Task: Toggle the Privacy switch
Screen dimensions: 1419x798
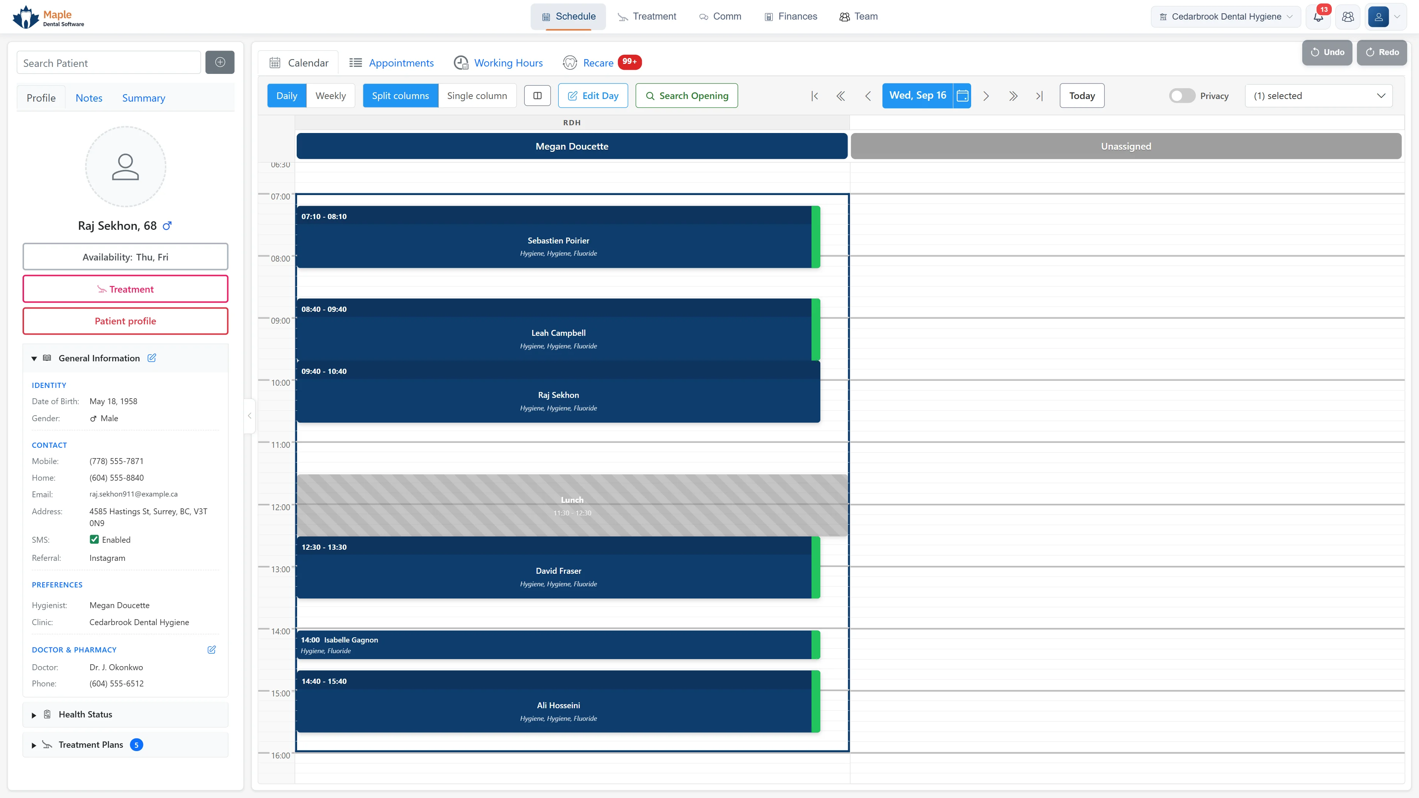Action: click(1182, 96)
